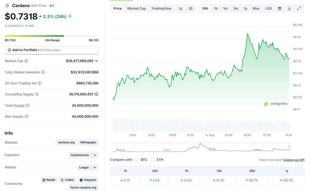Open Telegram community link
Screen dimensions: 311x191
pos(88,180)
